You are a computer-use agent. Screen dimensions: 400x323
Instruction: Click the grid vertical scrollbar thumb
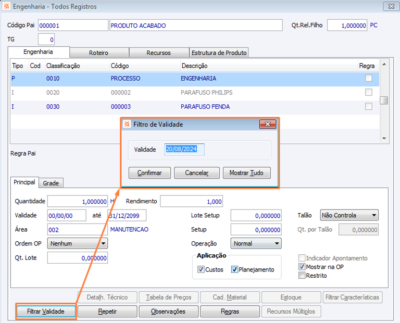384,100
